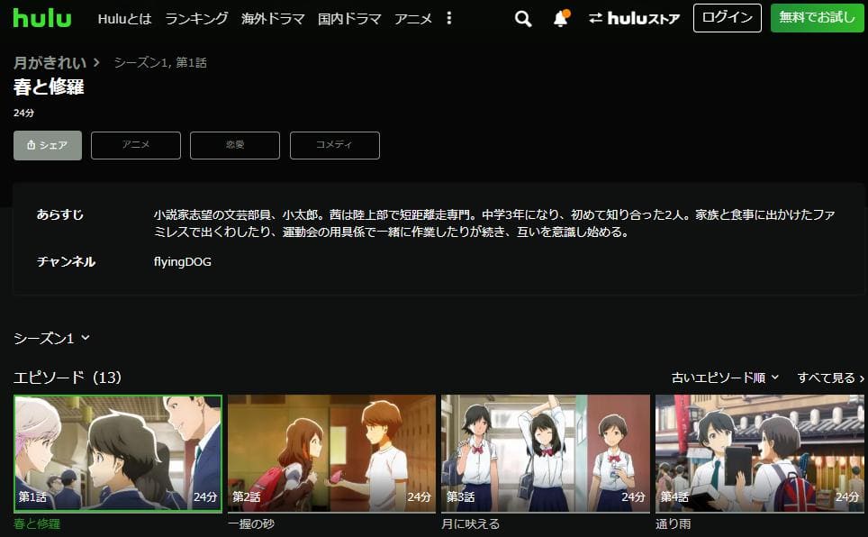Expand the シーズン1 dropdown
This screenshot has height=537, width=868.
(x=51, y=338)
